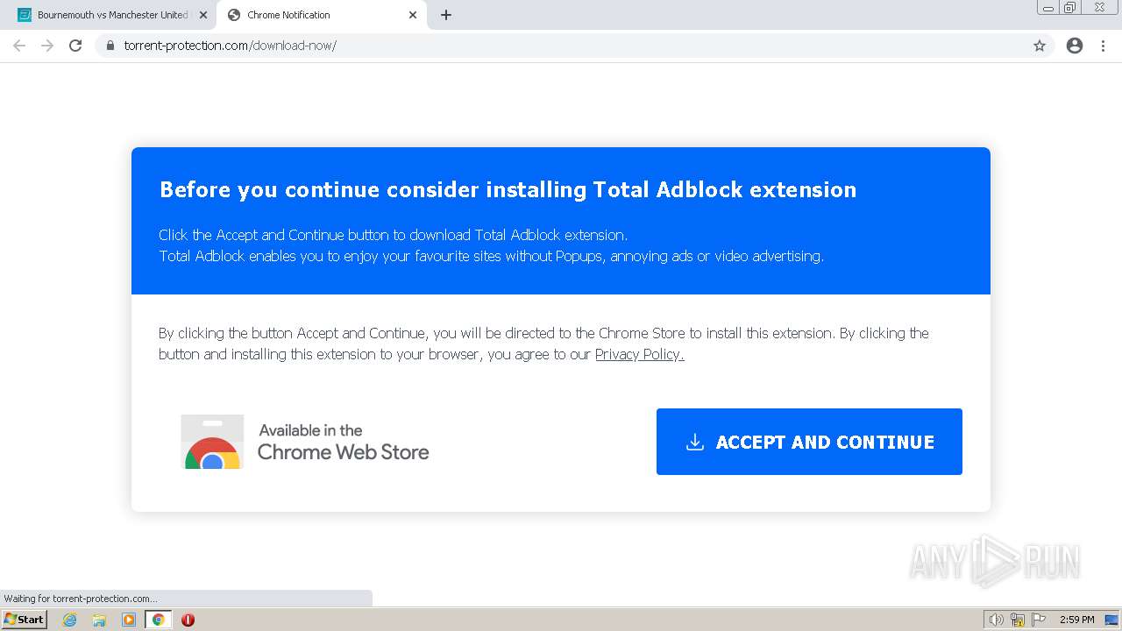Screen dimensions: 1122x631
Task: Open the red Opera icon in taskbar
Action: 188,620
